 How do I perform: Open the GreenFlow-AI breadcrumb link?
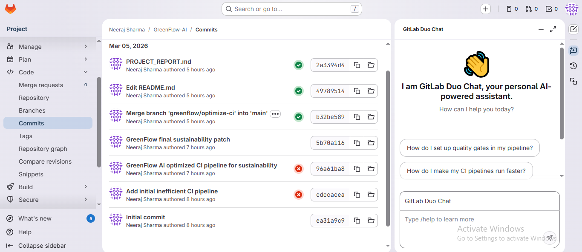tap(170, 30)
